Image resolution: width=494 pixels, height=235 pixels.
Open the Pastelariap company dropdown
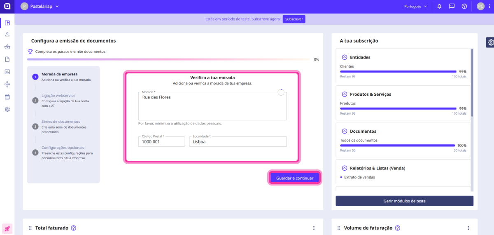[40, 7]
